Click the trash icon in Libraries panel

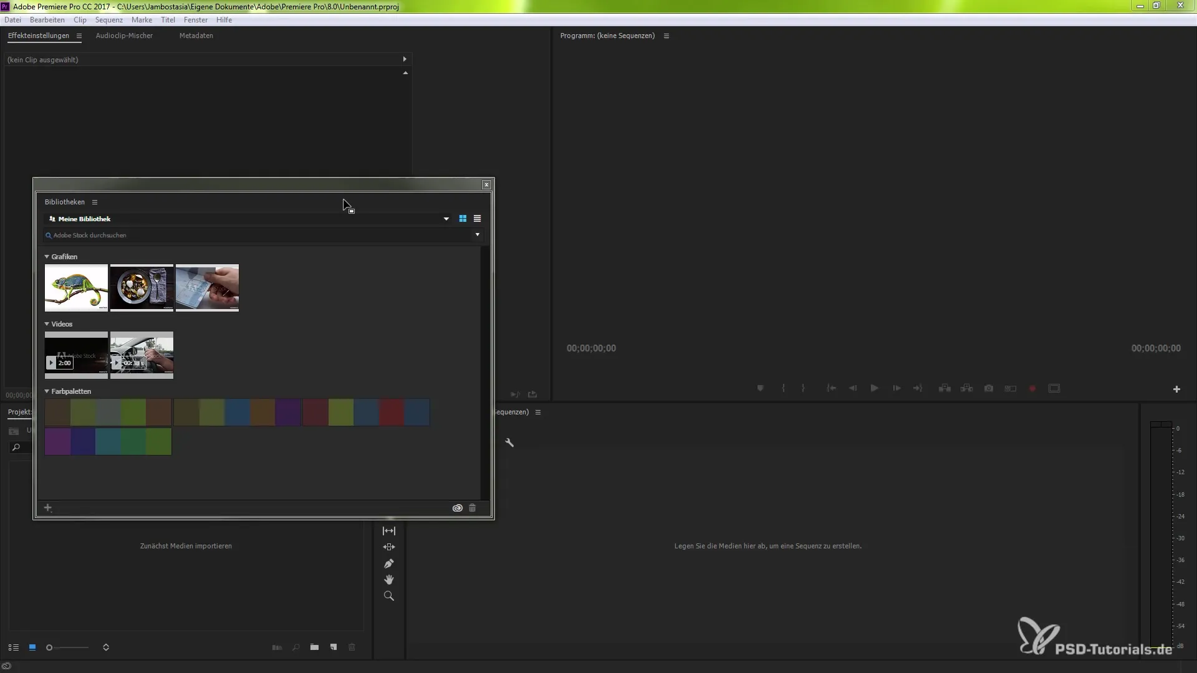(472, 508)
